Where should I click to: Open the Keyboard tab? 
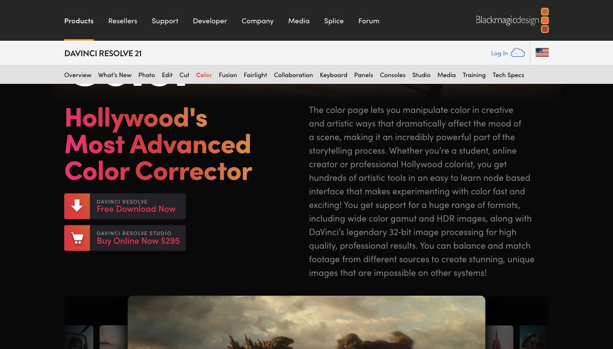[x=333, y=75]
